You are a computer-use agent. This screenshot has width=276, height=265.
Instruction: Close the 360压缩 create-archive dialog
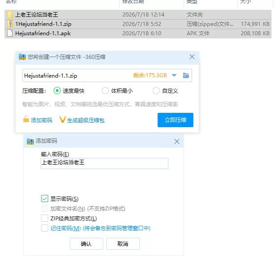pos(192,57)
